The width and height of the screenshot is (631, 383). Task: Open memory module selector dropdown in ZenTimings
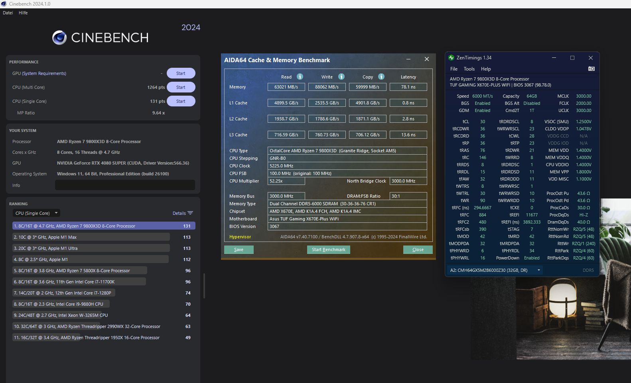495,270
